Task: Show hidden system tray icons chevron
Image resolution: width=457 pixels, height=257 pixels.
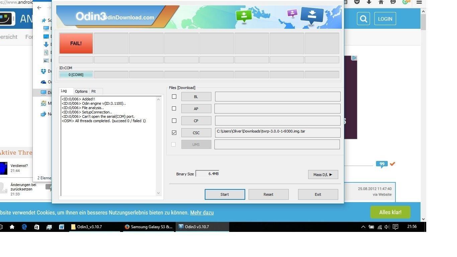Action: (363, 227)
